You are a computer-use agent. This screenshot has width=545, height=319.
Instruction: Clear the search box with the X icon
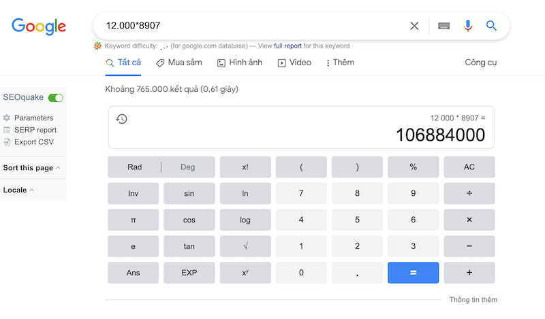click(x=414, y=26)
